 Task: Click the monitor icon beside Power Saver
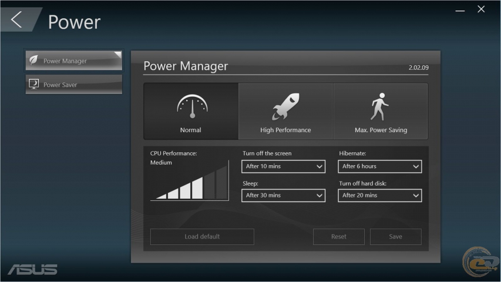tap(34, 85)
